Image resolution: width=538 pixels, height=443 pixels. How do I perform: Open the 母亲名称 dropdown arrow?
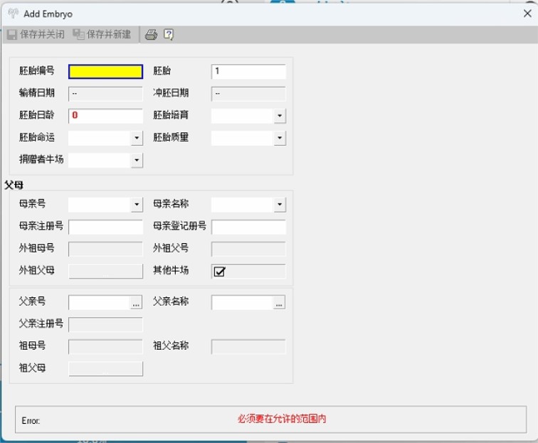click(280, 205)
